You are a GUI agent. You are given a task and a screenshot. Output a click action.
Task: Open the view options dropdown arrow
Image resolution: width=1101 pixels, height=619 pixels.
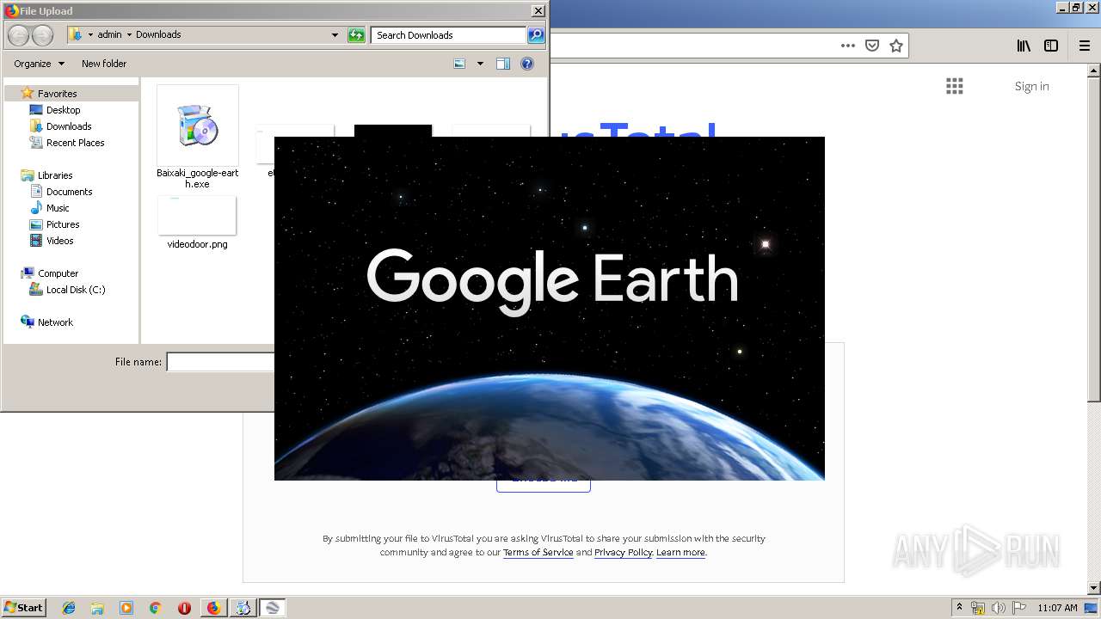click(480, 64)
